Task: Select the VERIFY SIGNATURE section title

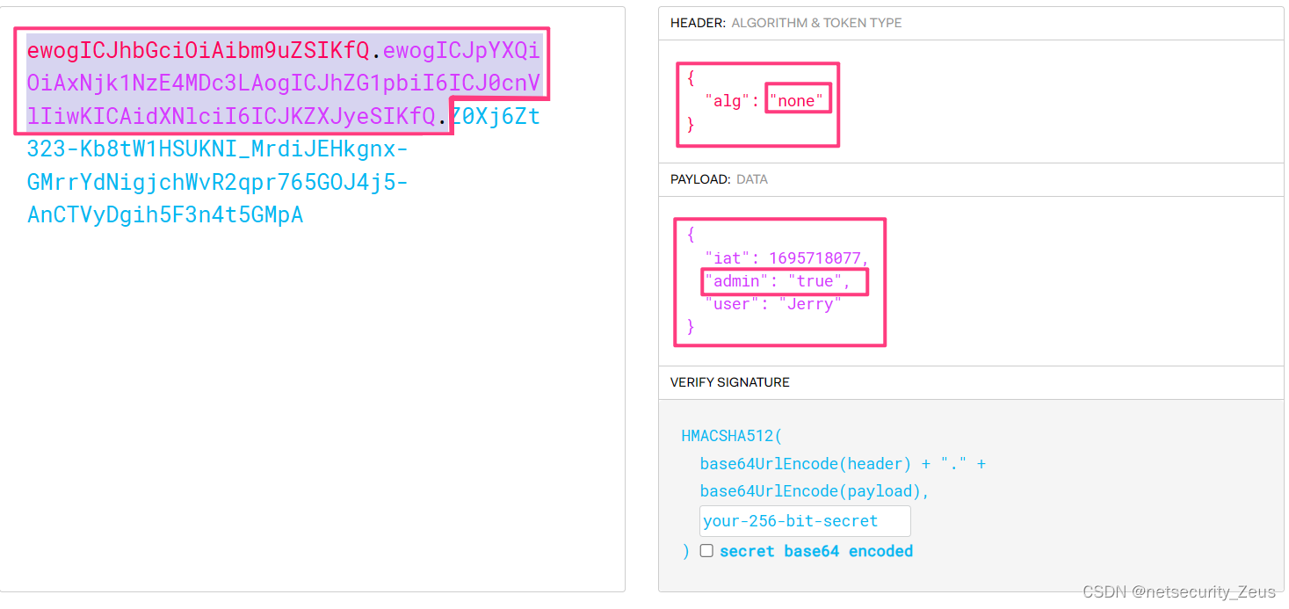Action: 731,382
